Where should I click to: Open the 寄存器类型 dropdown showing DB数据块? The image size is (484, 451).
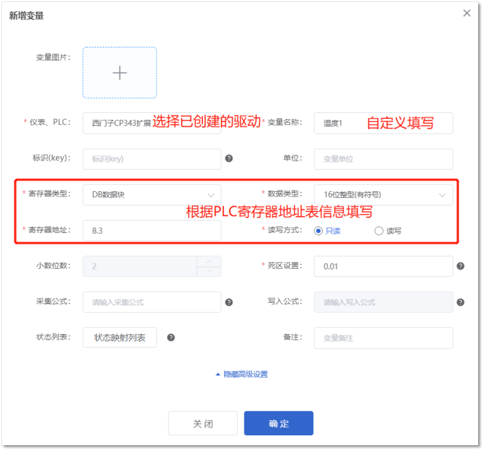pos(152,194)
